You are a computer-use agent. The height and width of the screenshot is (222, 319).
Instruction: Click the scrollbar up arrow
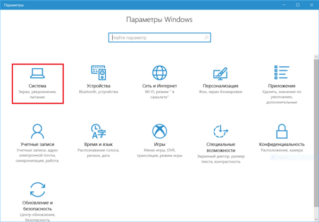click(316, 57)
